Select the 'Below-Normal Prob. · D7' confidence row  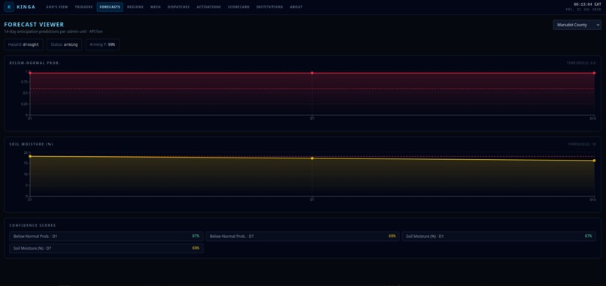click(302, 236)
